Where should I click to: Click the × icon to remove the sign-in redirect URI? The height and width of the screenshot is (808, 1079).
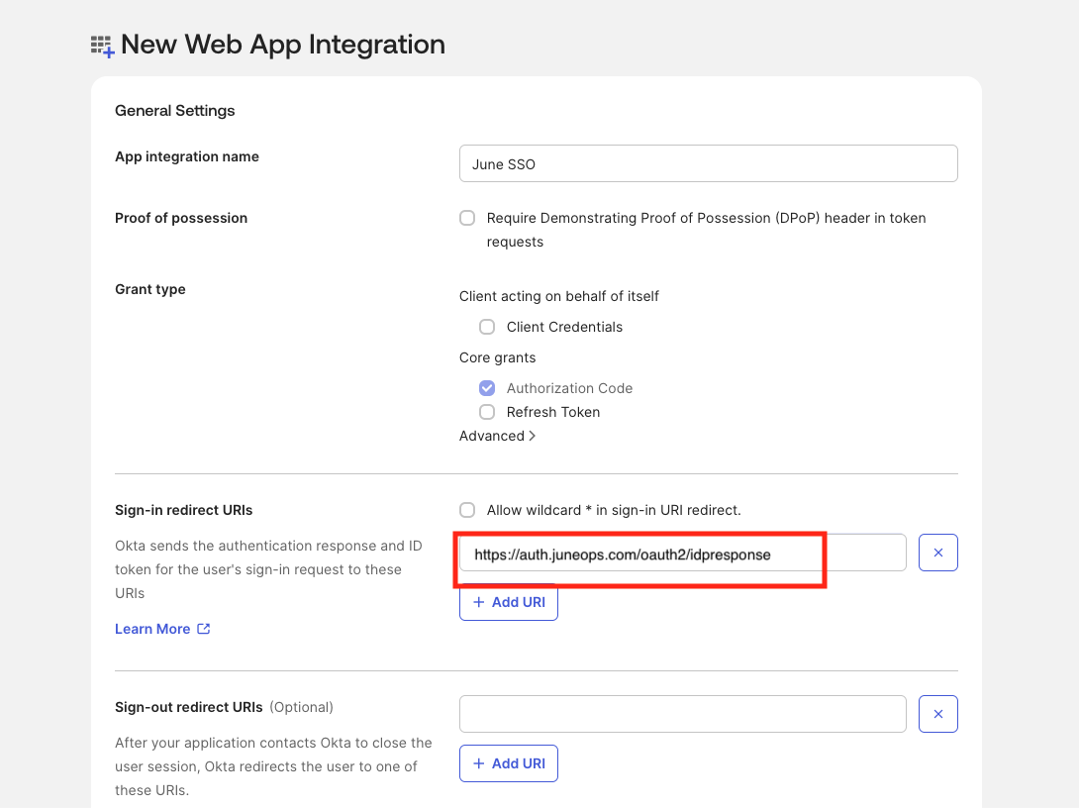click(x=937, y=552)
